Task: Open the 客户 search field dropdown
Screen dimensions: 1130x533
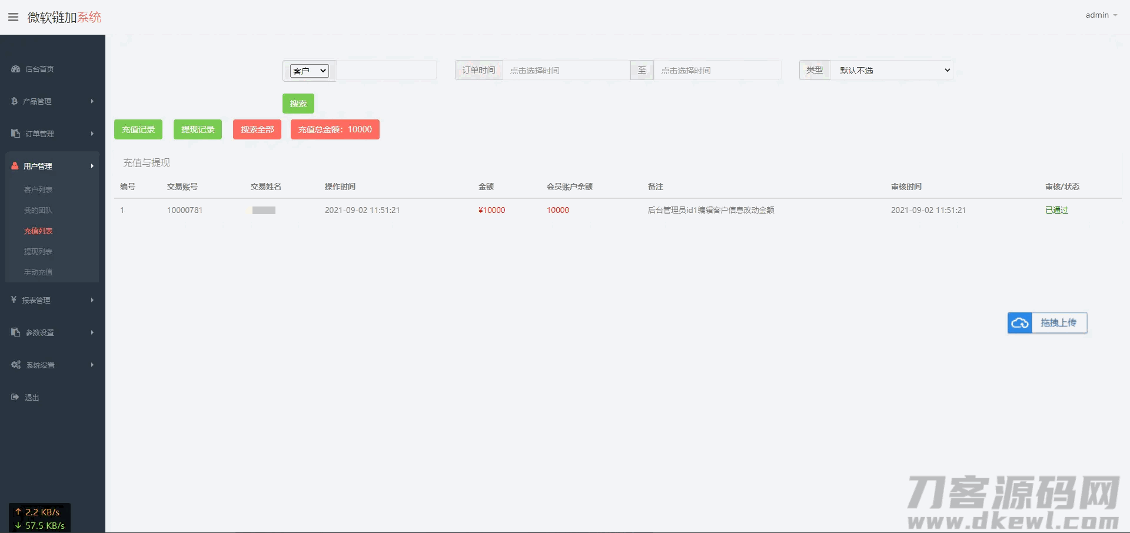Action: [309, 71]
